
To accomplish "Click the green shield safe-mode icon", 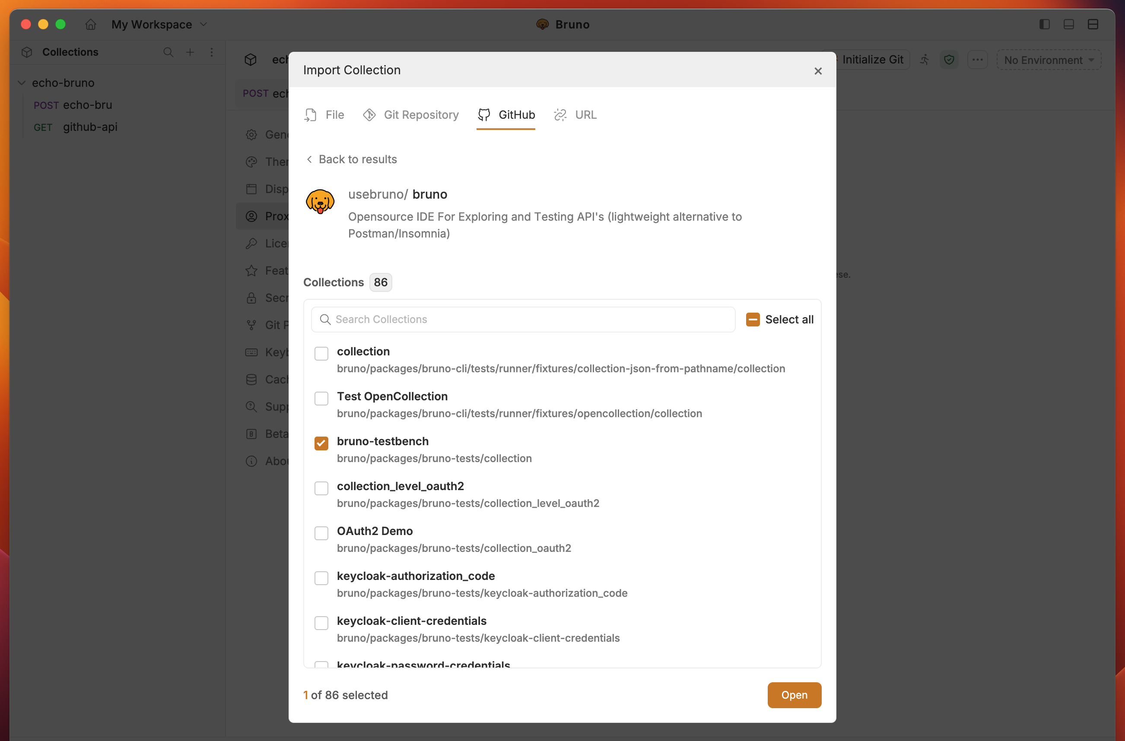I will tap(949, 60).
